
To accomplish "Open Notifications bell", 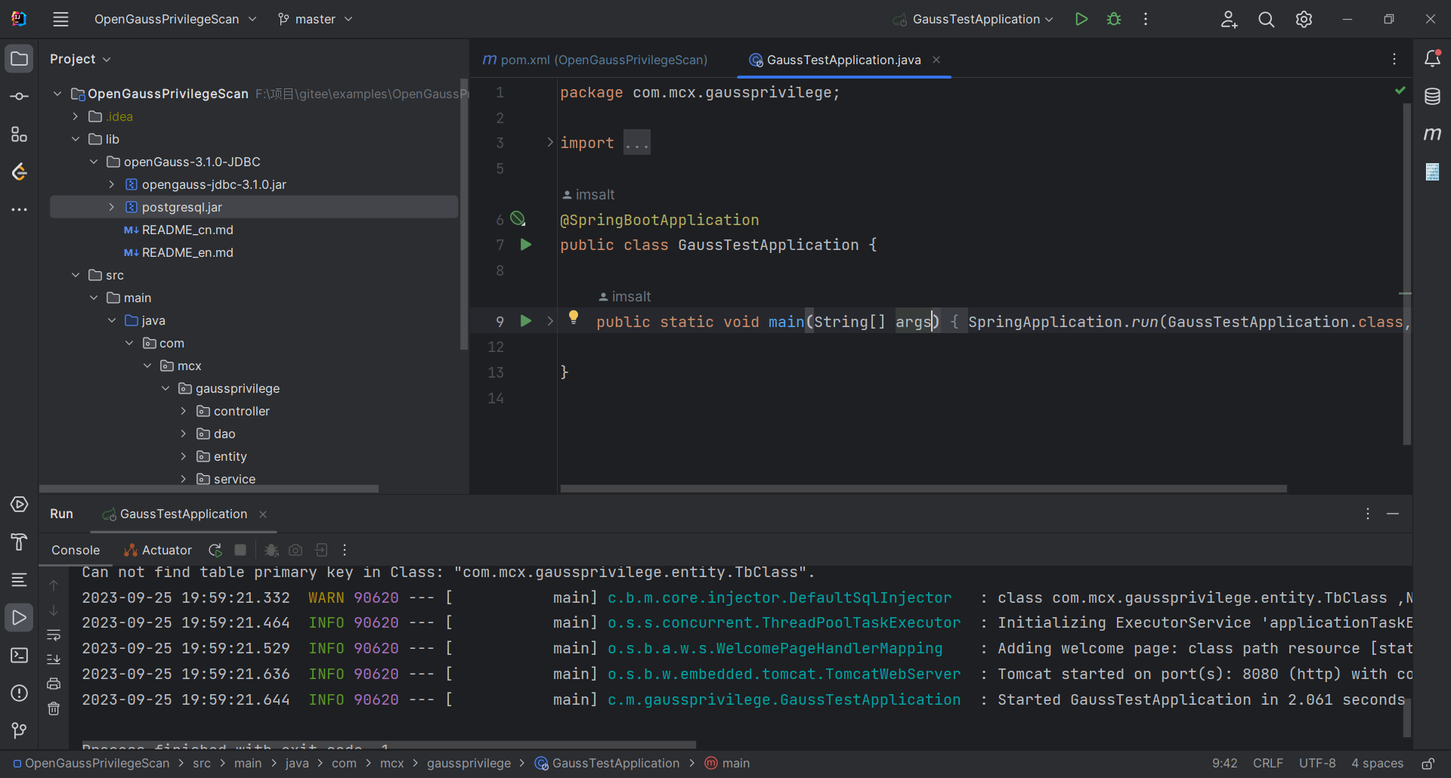I will 1432,59.
